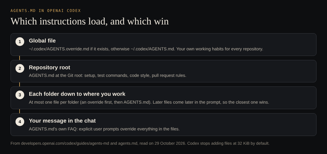Click the number 2 step badge
327x154 pixels.
click(x=20, y=68)
